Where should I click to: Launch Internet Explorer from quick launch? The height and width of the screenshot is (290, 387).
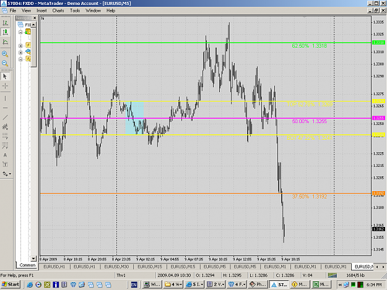coord(30,284)
